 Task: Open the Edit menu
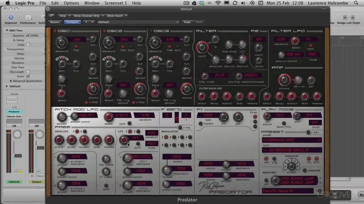[55, 3]
